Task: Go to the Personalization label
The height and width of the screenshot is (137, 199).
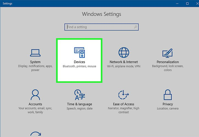Action: click(168, 62)
